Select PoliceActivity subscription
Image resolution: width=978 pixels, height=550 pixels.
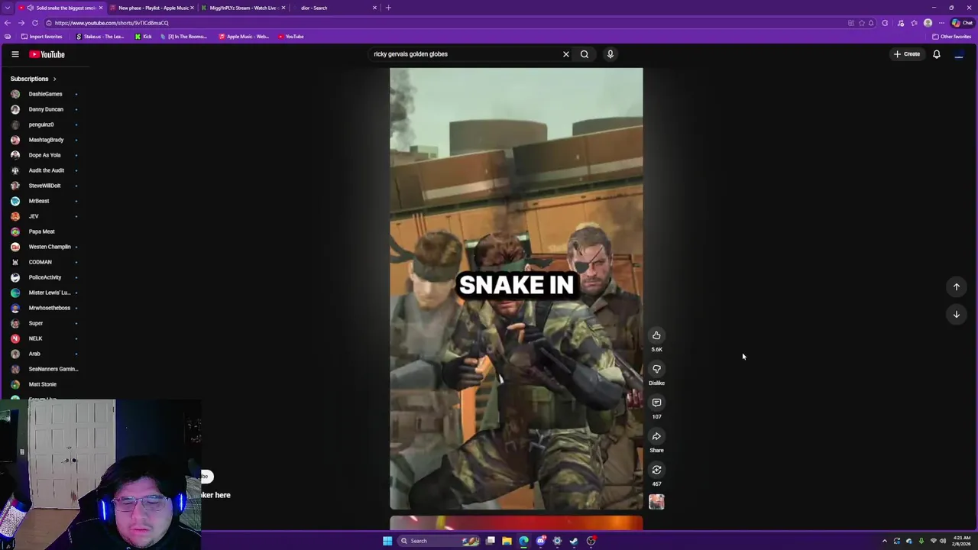[44, 277]
